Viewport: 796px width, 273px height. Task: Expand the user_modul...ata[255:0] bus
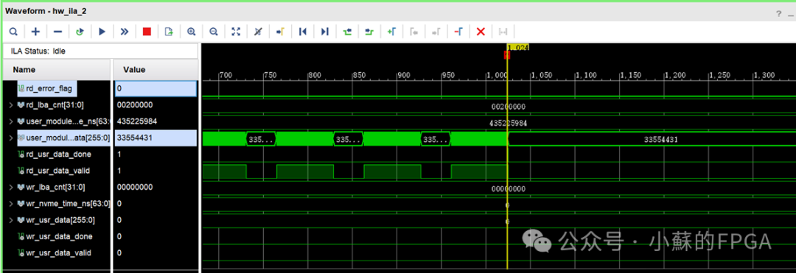[10, 138]
